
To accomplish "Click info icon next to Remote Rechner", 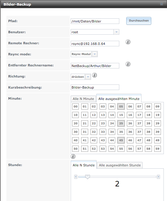I will [x=128, y=42].
